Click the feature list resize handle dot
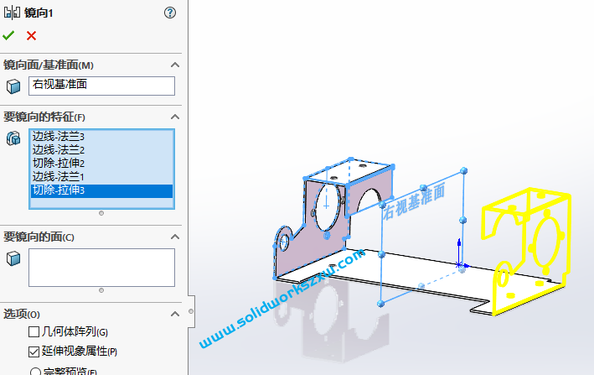The image size is (594, 375). point(101,213)
